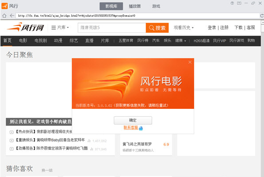The width and height of the screenshot is (264, 177).
Task: Open the 观看历史 dropdown
Action: click(184, 27)
